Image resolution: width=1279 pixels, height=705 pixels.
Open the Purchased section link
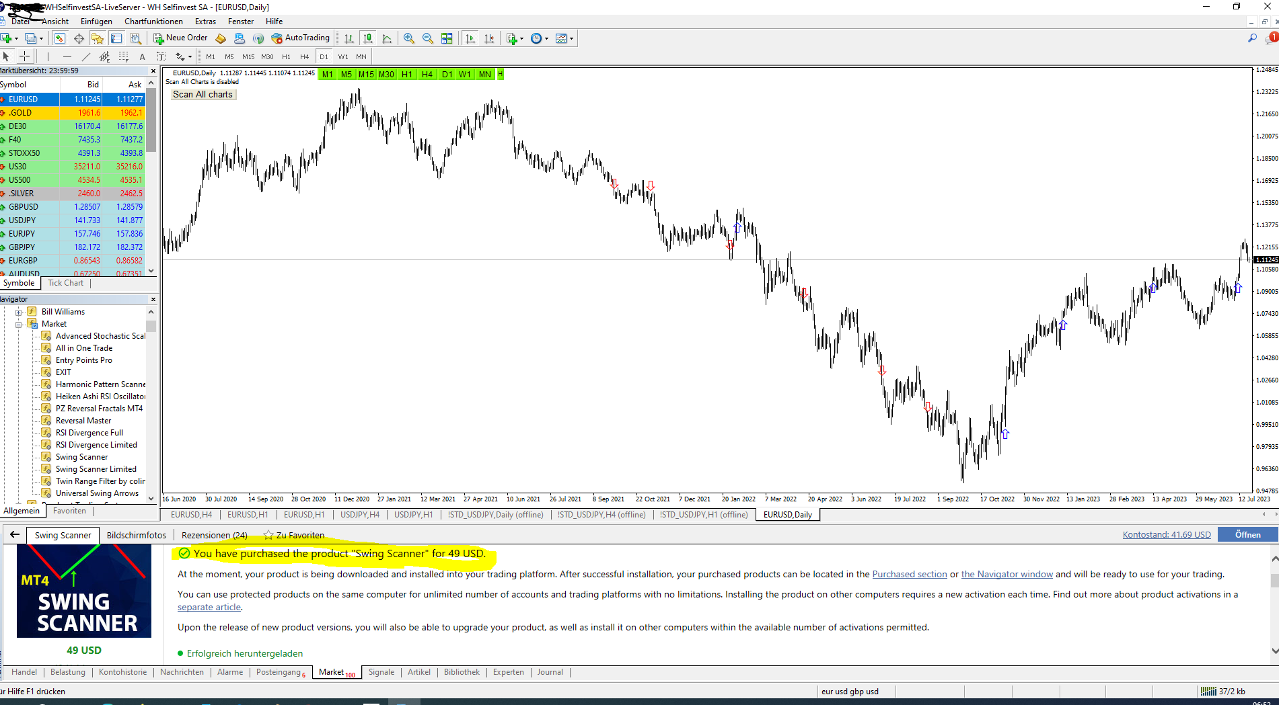(x=909, y=574)
